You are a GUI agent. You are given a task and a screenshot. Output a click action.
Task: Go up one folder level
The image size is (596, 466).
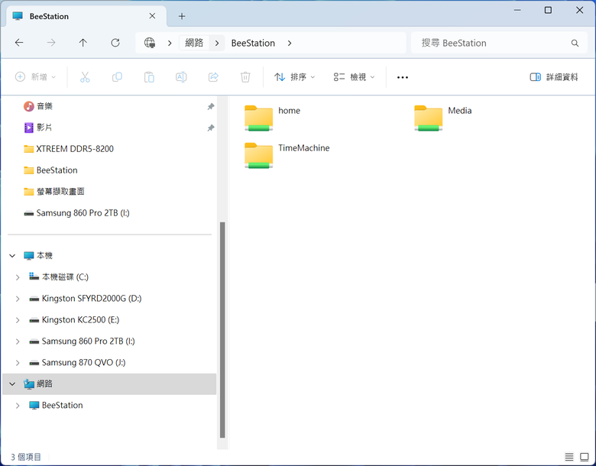point(83,43)
